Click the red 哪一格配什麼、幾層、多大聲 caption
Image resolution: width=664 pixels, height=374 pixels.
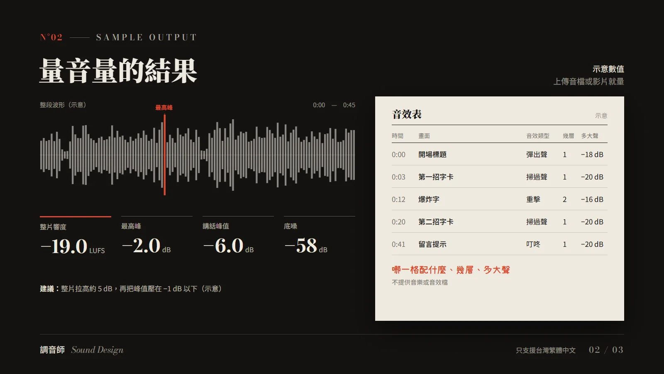pyautogui.click(x=451, y=270)
